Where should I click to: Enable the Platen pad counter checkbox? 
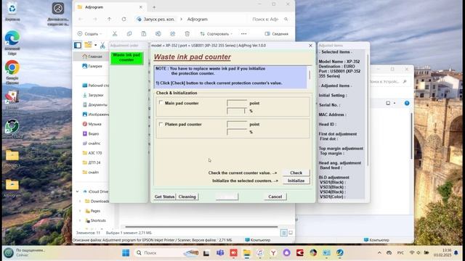coord(161,124)
